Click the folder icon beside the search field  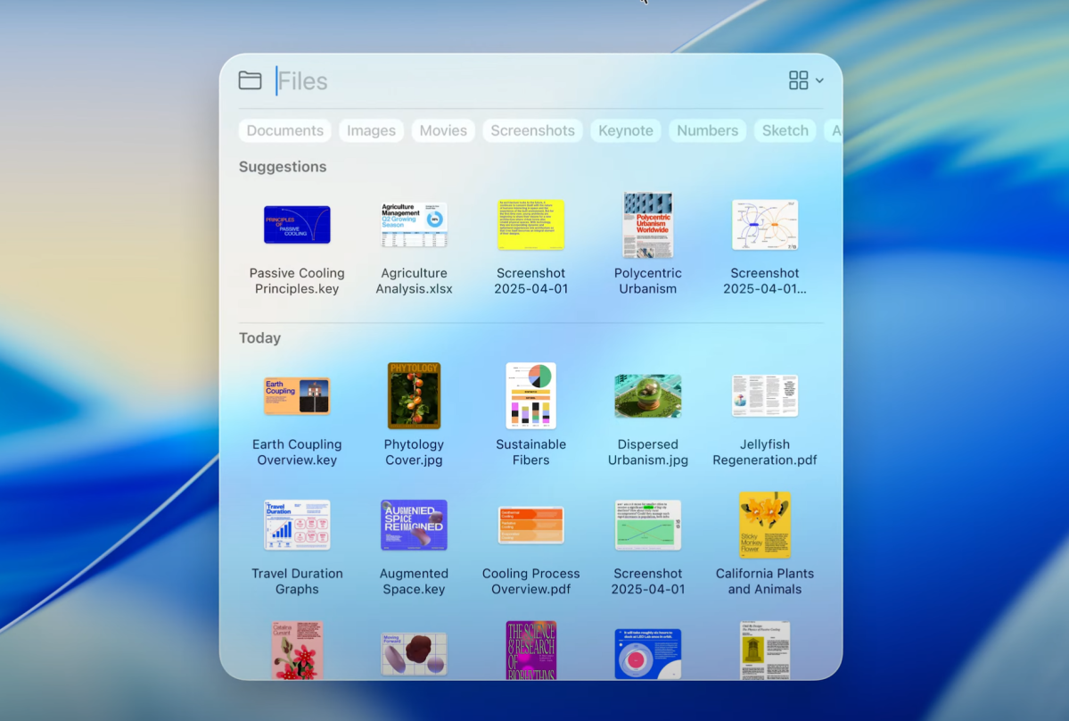coord(251,80)
